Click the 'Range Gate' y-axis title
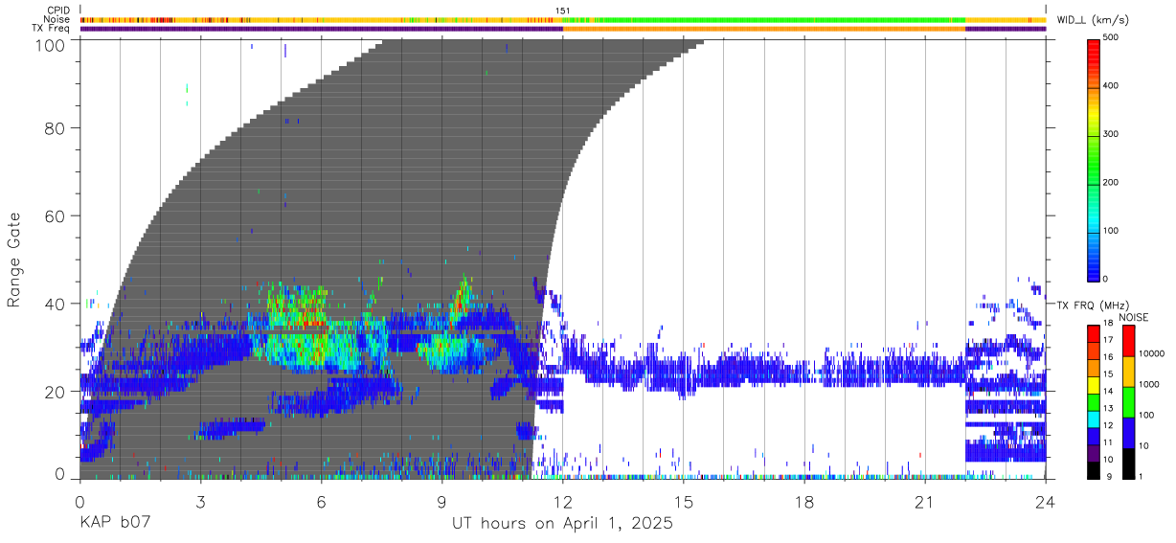Viewport: 1176px width, 543px height. click(x=14, y=260)
